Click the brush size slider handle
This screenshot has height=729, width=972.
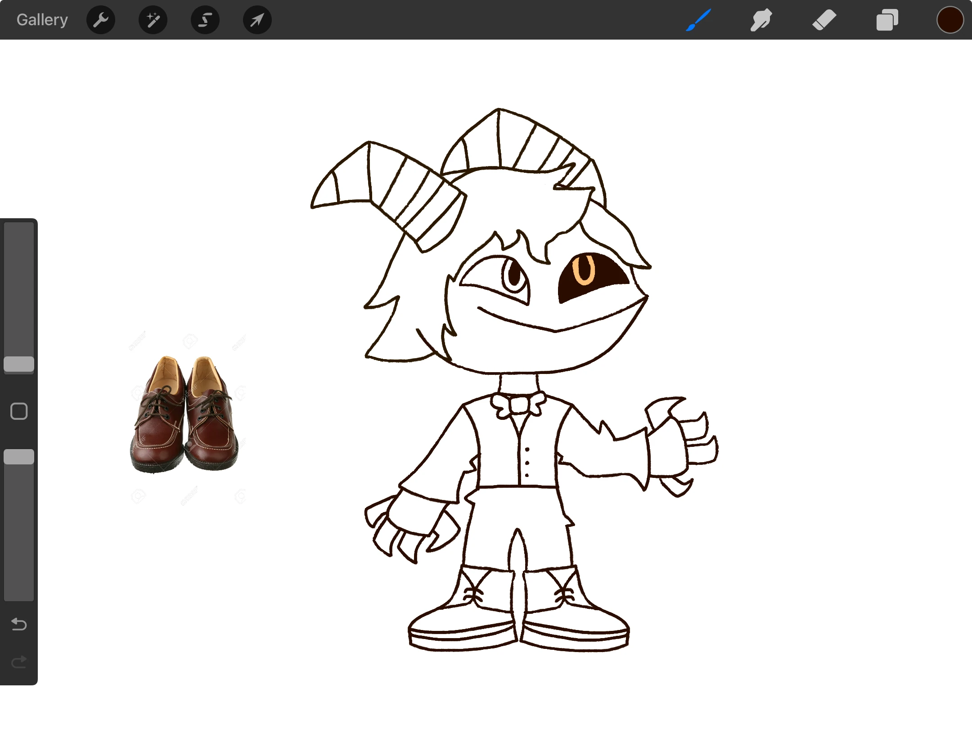pos(19,364)
